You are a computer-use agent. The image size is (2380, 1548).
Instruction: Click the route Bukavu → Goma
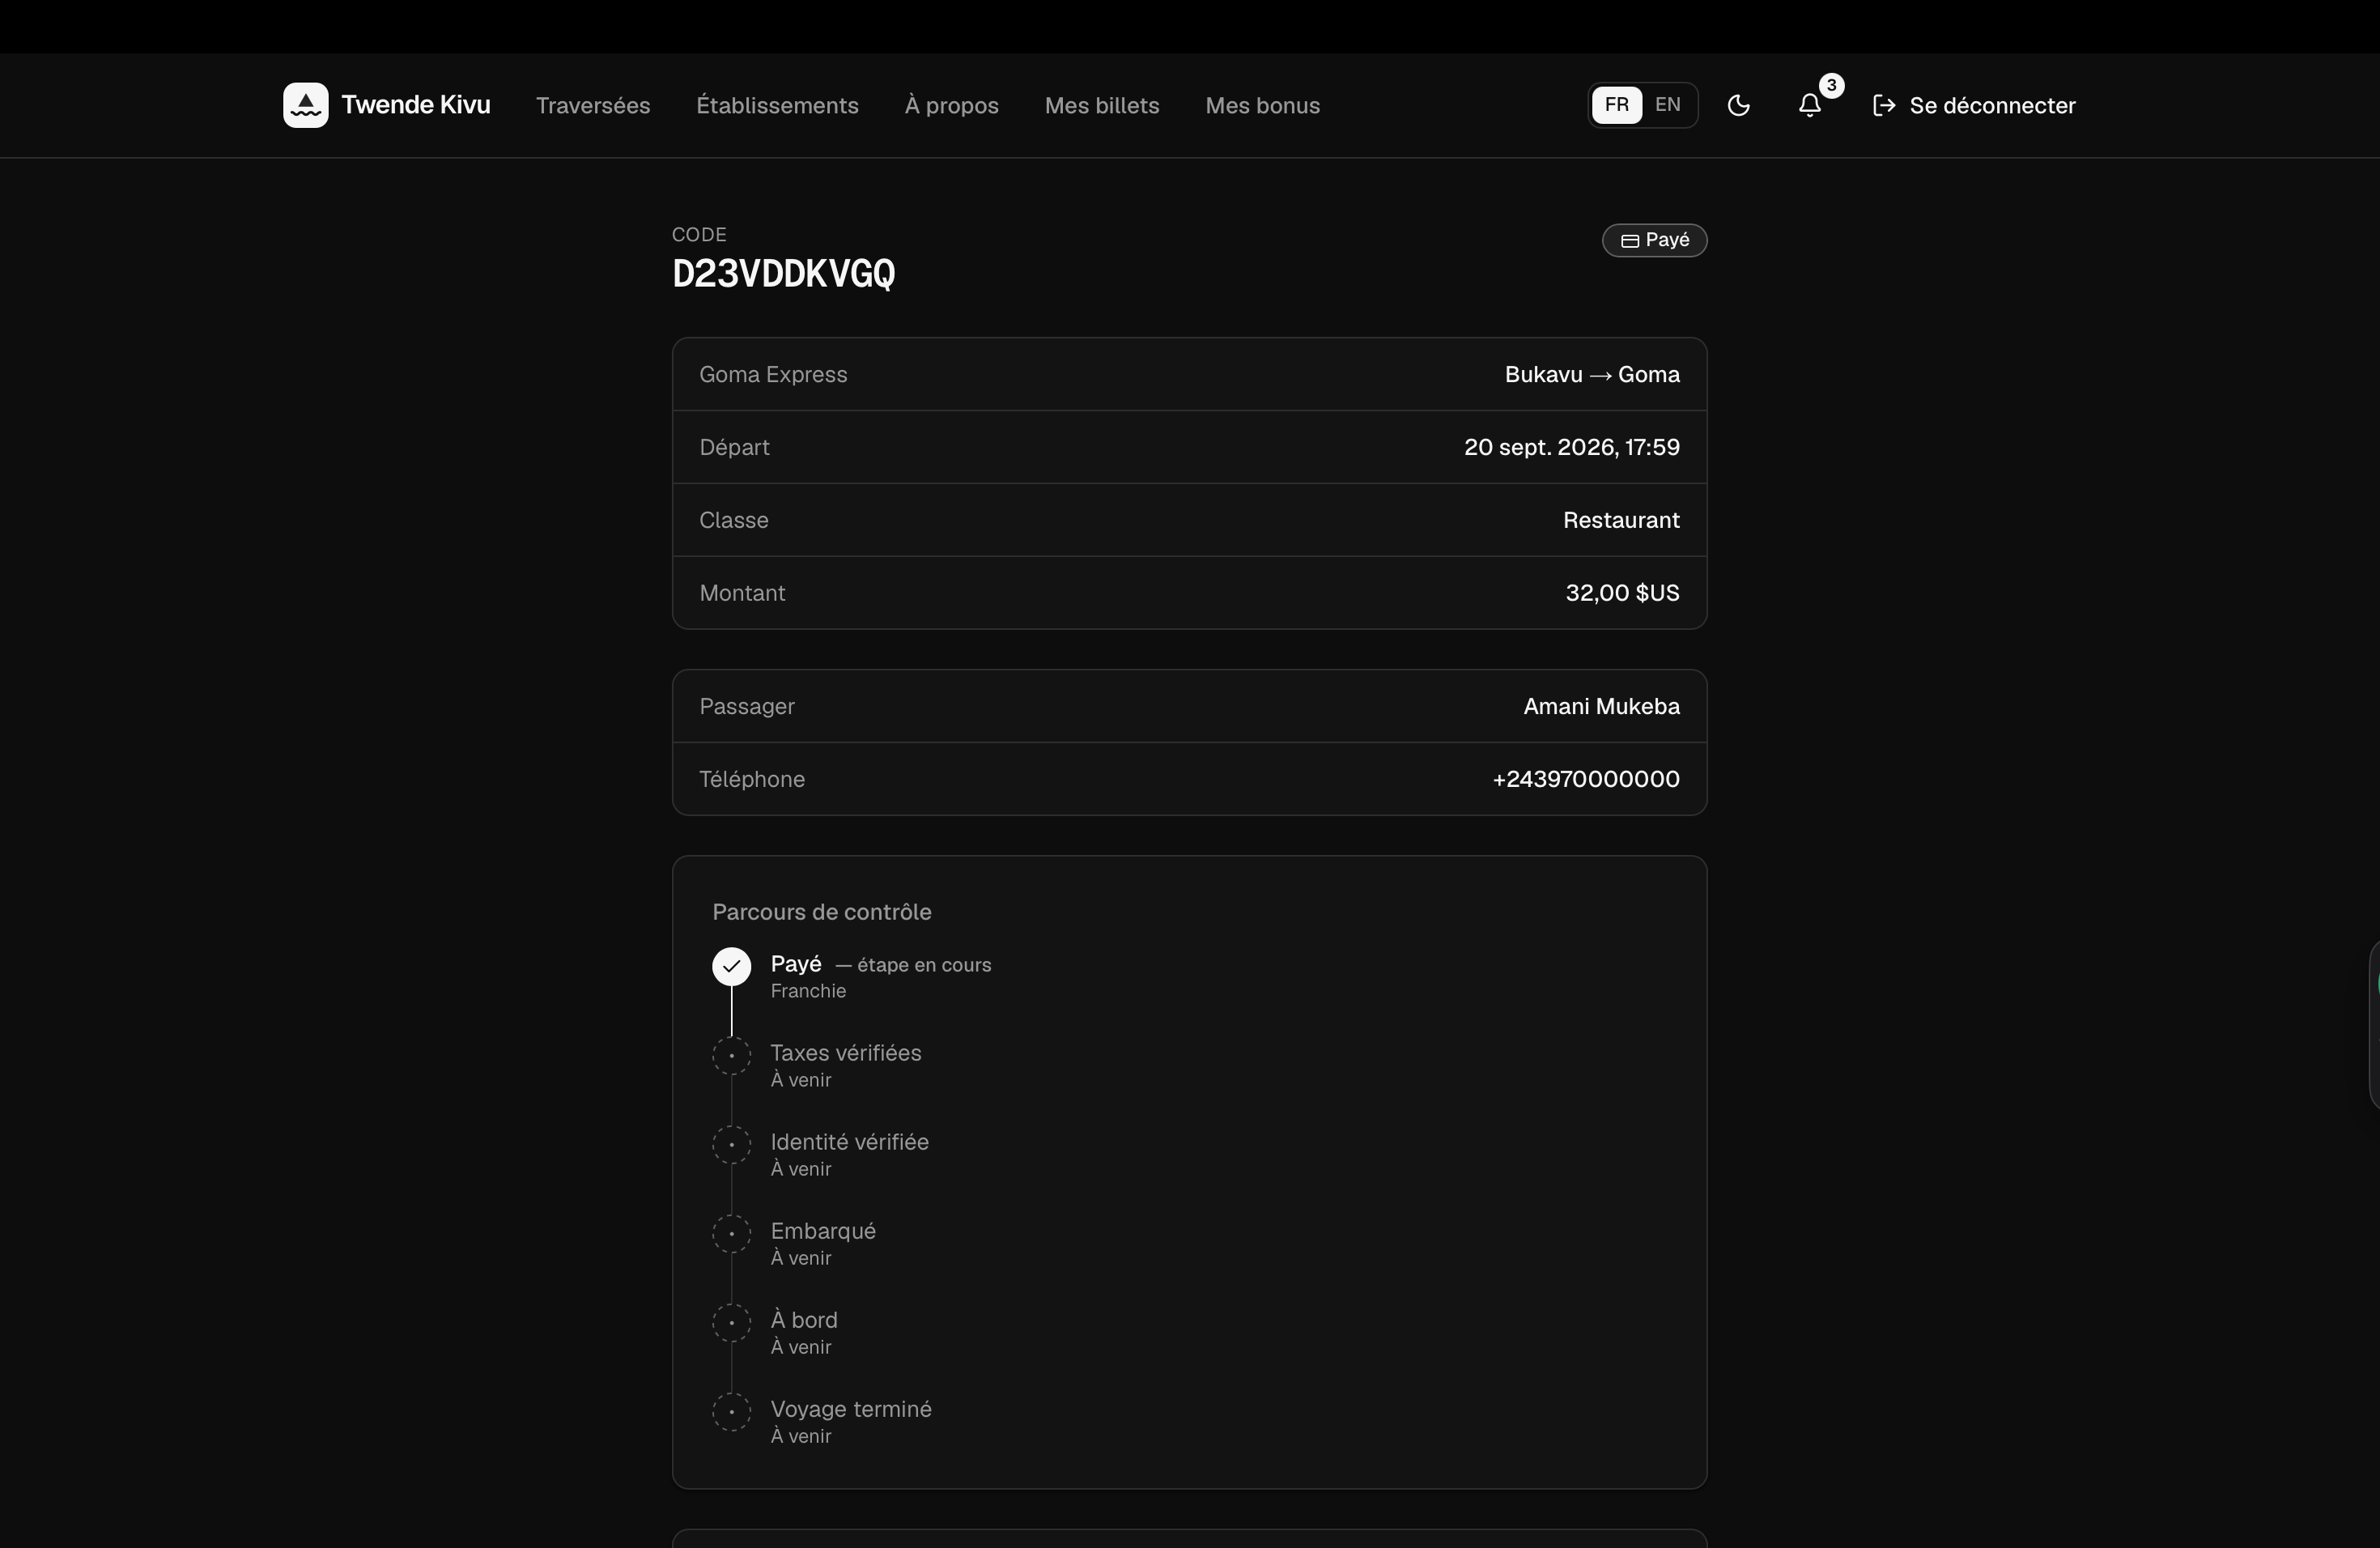click(x=1592, y=374)
